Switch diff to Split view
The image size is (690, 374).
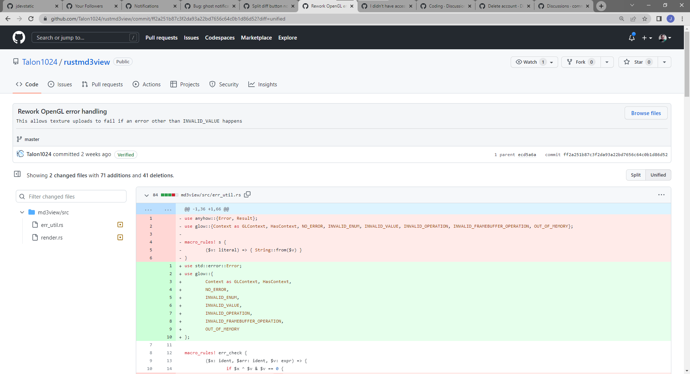pyautogui.click(x=636, y=175)
